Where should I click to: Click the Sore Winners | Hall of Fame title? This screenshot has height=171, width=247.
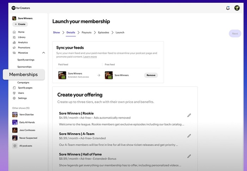pyautogui.click(x=80, y=154)
